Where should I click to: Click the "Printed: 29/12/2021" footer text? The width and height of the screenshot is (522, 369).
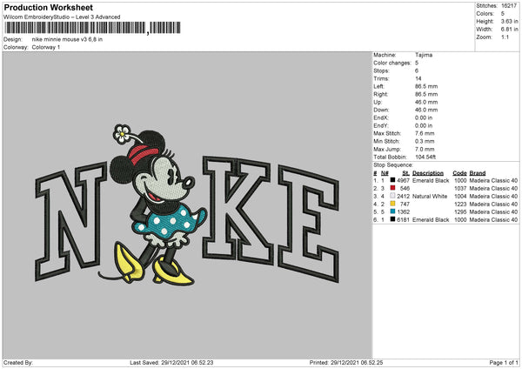[x=346, y=363]
